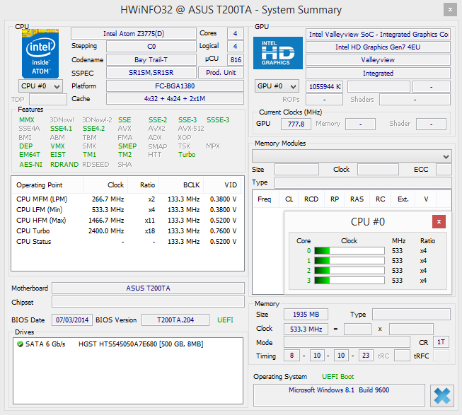Click the Turbo feature label

click(187, 155)
